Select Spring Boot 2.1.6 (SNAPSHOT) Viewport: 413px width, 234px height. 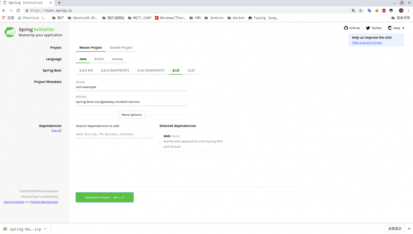[x=151, y=70]
